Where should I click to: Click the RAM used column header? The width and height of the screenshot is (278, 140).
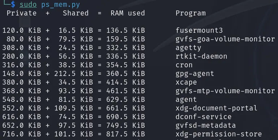point(128,13)
